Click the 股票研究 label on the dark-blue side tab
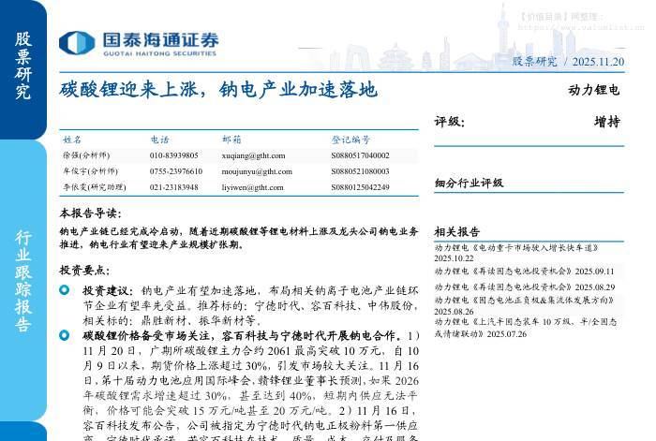 23,66
